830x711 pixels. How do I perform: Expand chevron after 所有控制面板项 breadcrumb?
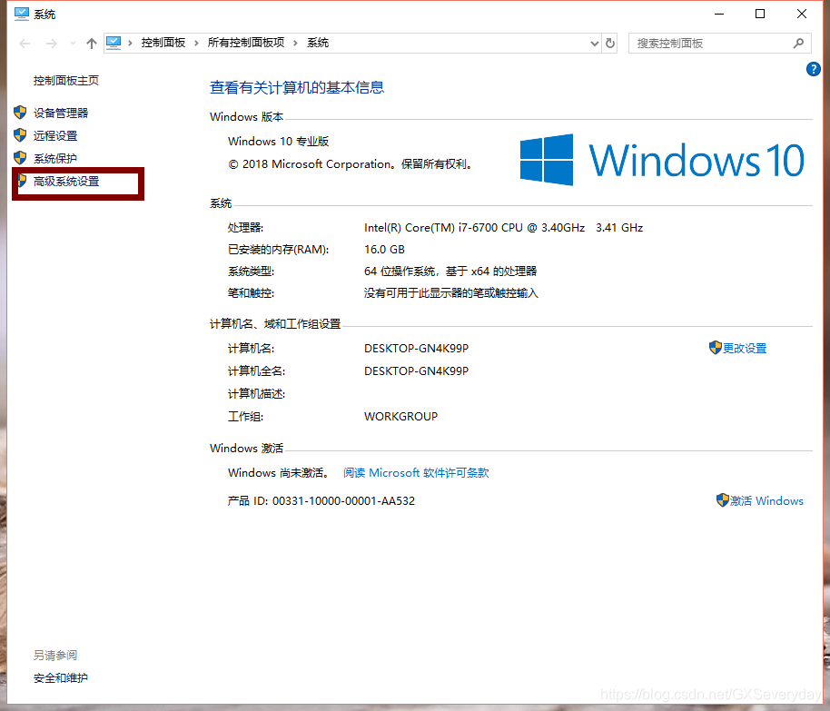point(295,43)
